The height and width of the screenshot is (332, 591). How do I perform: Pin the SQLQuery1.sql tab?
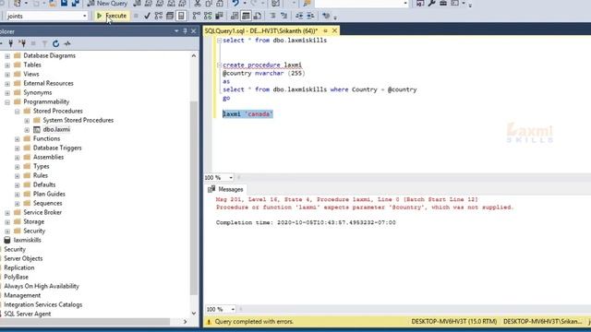point(325,30)
